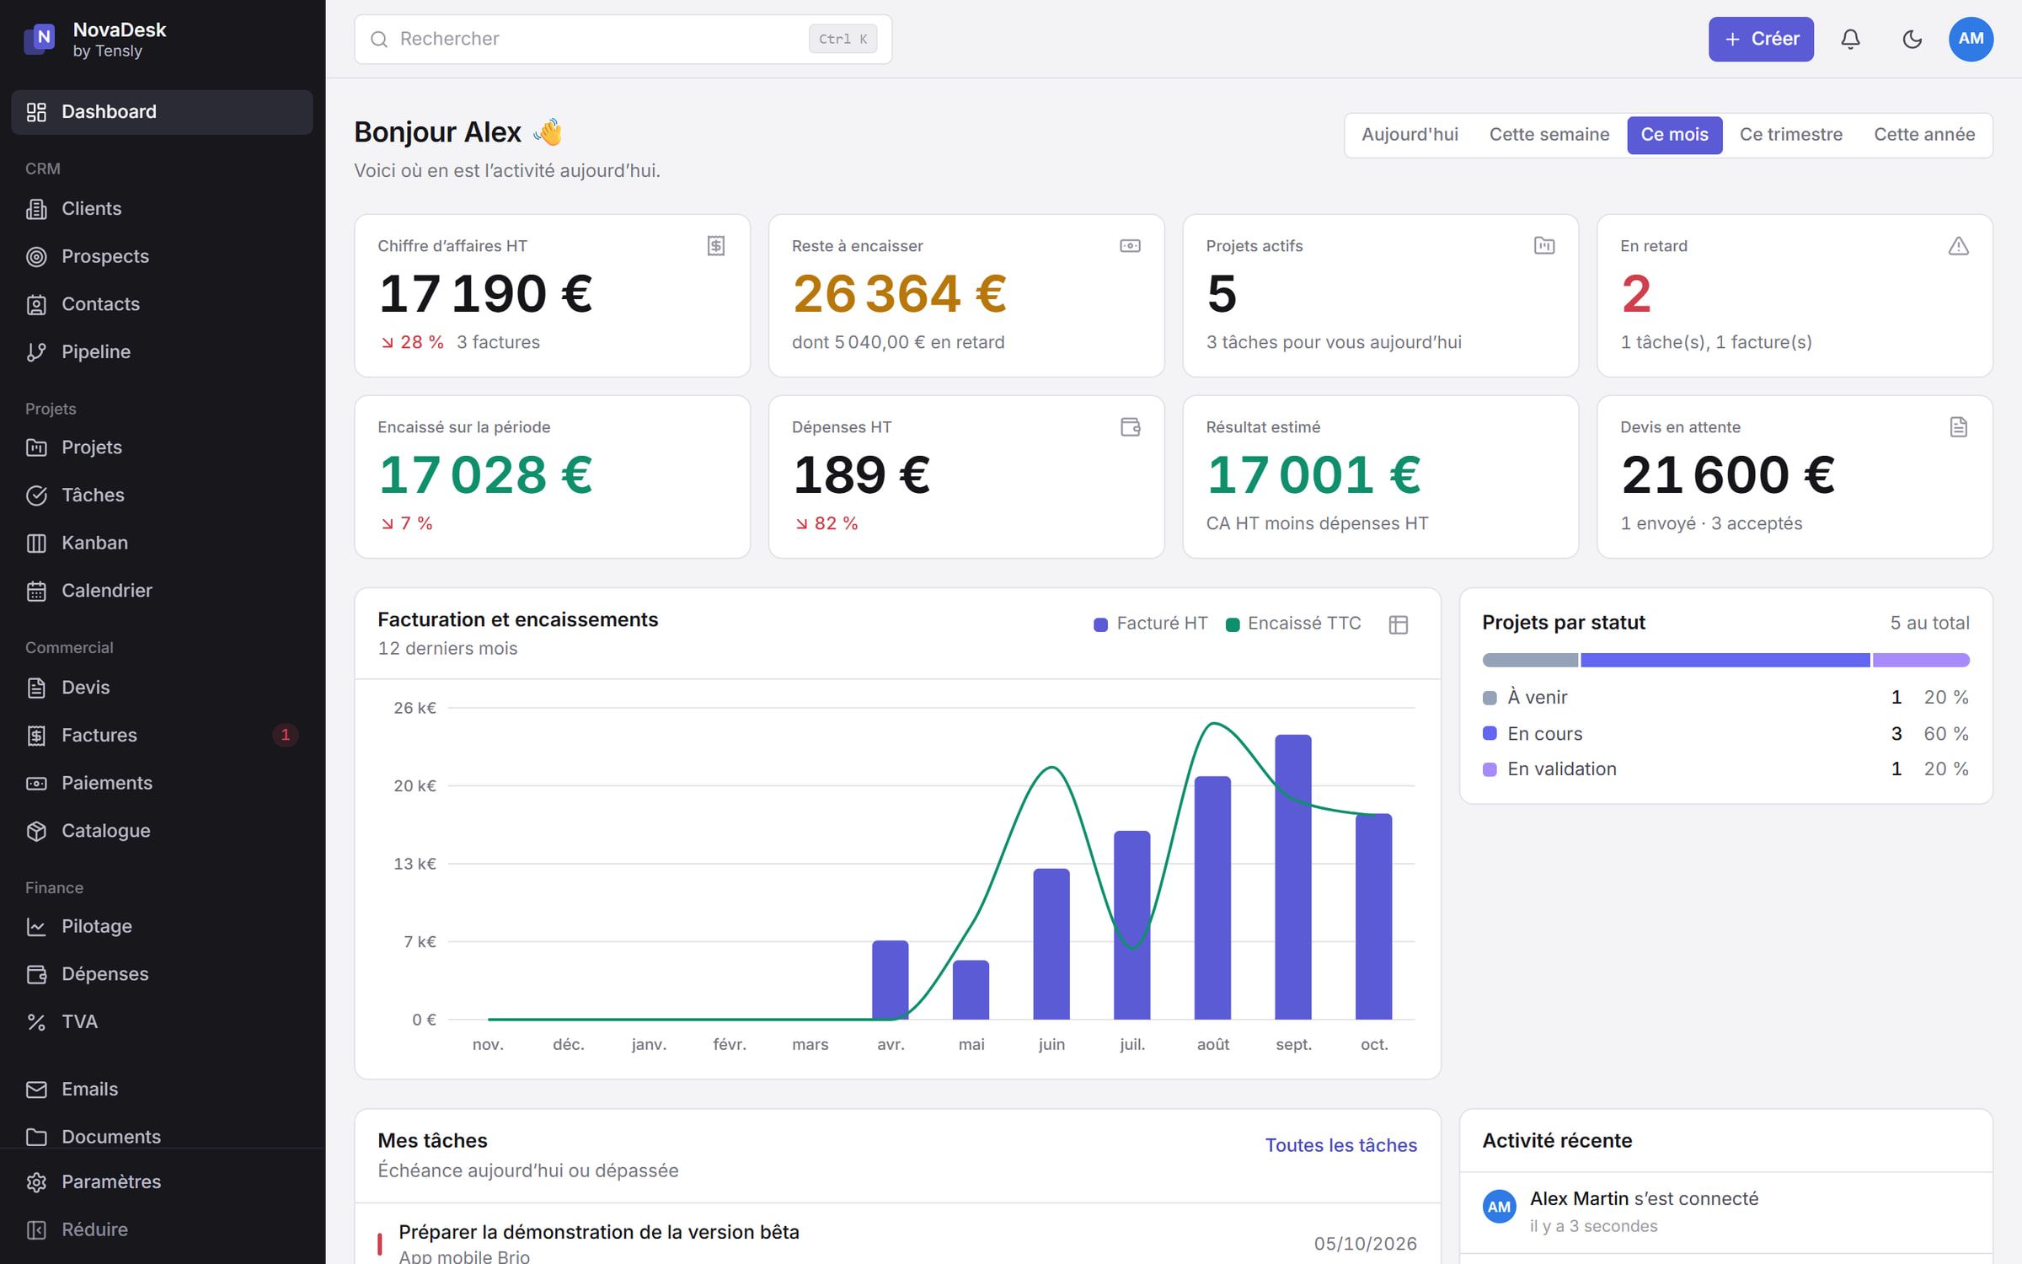Switch to Ce trimestre period
This screenshot has height=1264, width=2022.
pos(1790,135)
